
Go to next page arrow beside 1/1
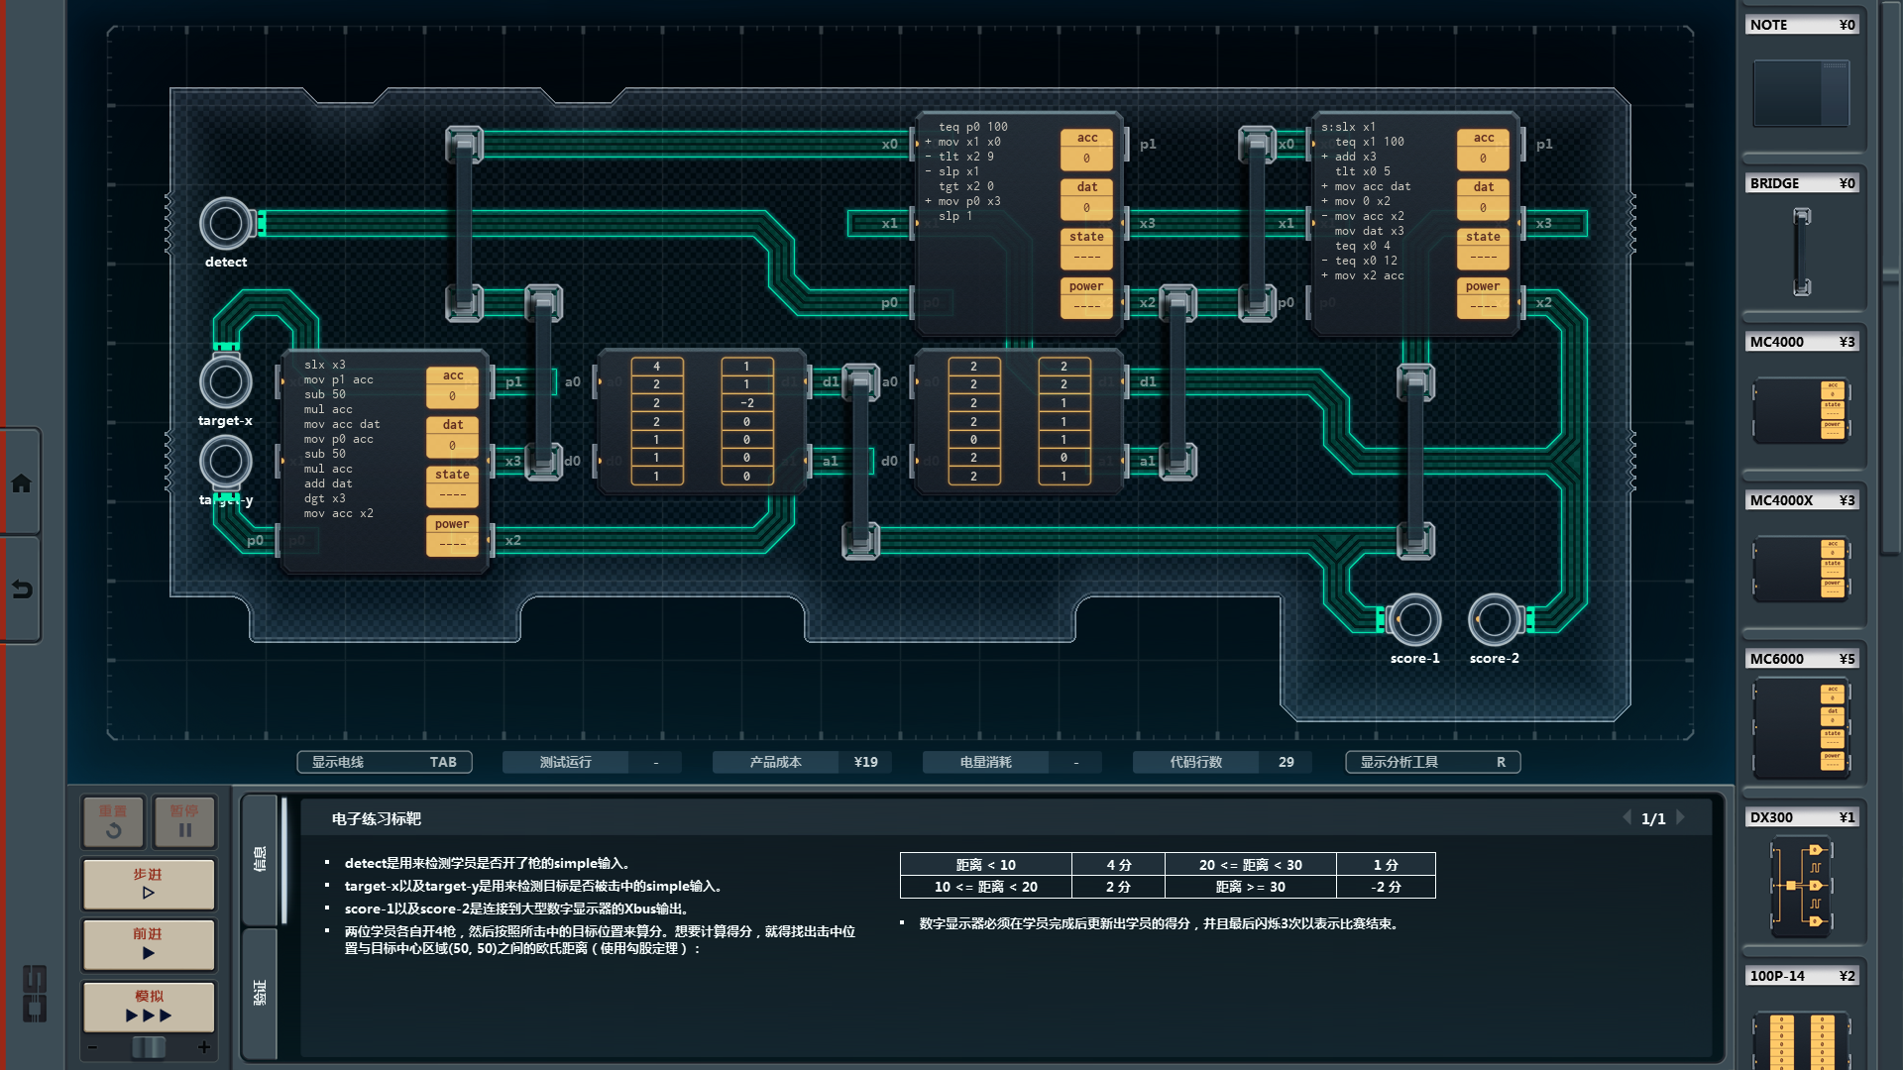click(x=1681, y=817)
